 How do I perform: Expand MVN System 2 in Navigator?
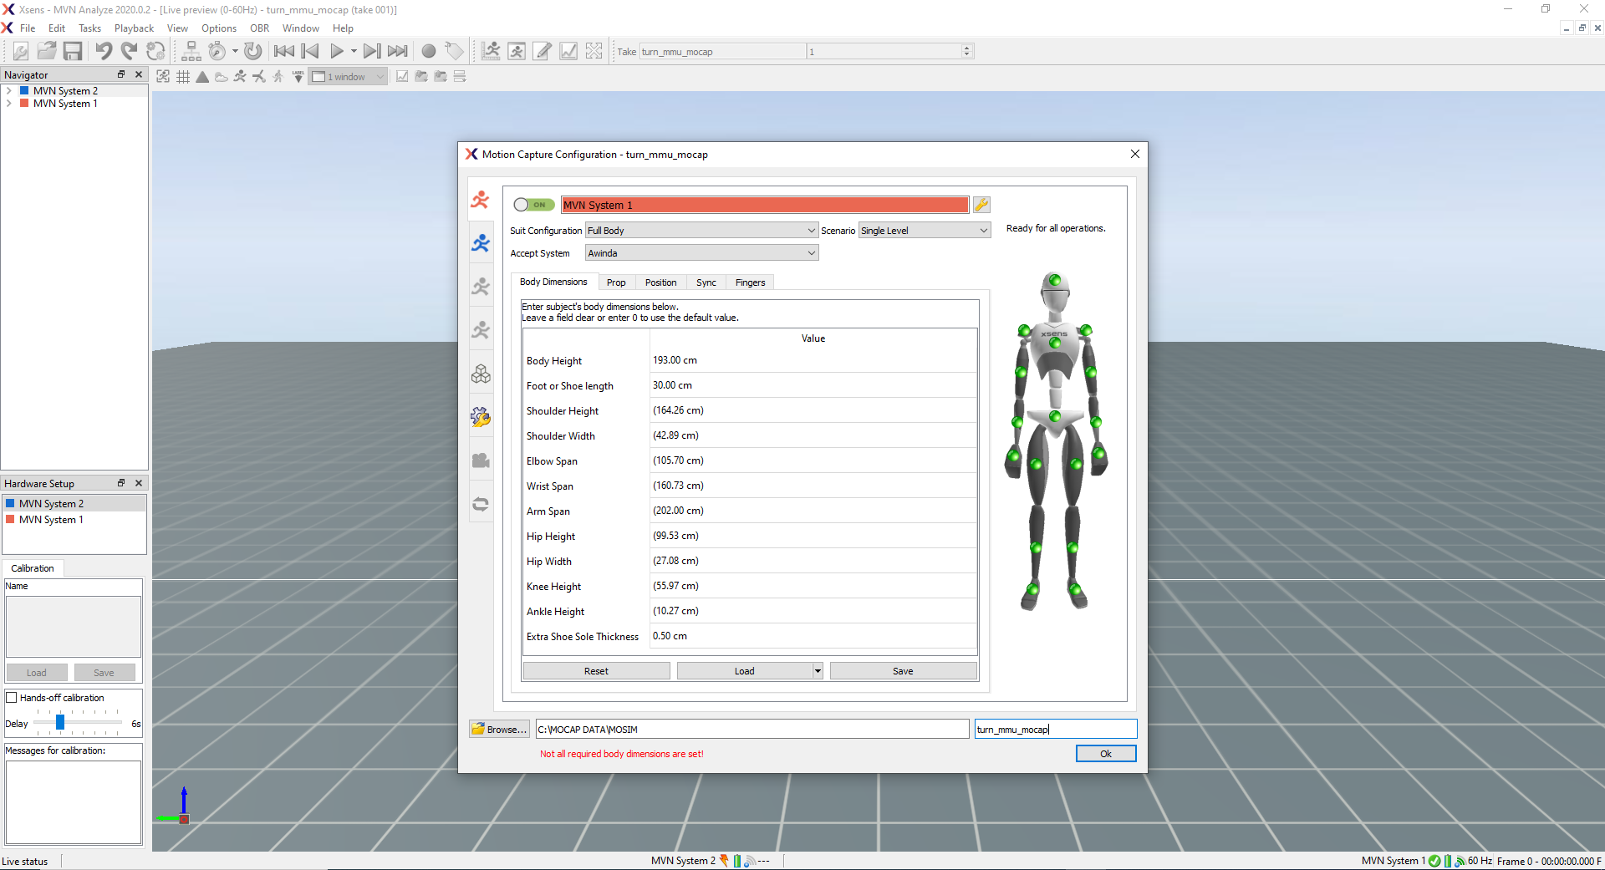(x=8, y=91)
